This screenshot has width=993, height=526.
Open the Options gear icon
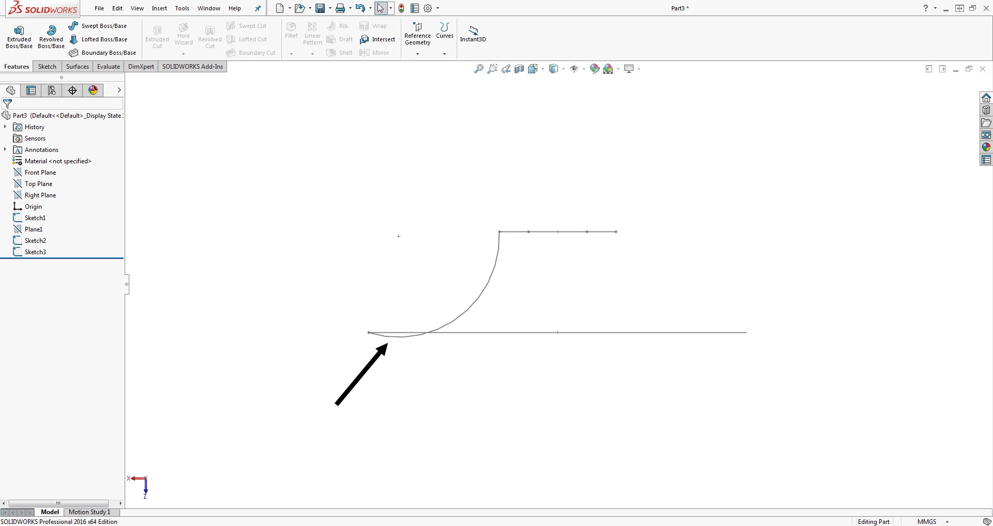428,8
